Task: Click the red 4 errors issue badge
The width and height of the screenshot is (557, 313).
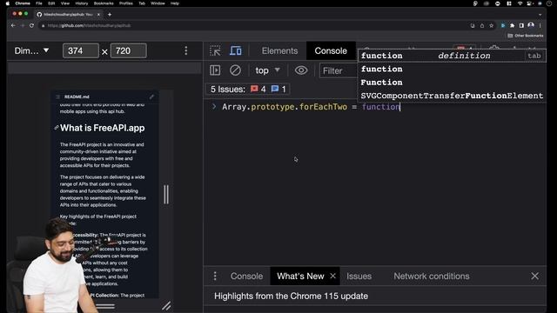Action: (258, 89)
